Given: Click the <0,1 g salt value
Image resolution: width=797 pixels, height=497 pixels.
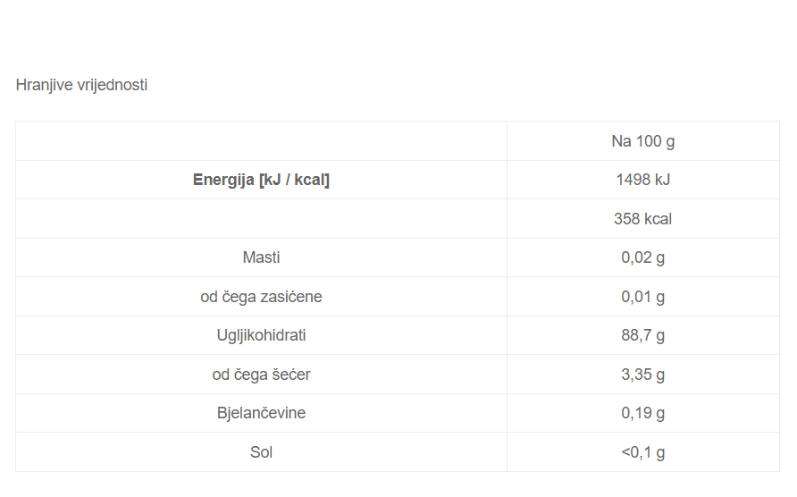Looking at the screenshot, I should (642, 452).
